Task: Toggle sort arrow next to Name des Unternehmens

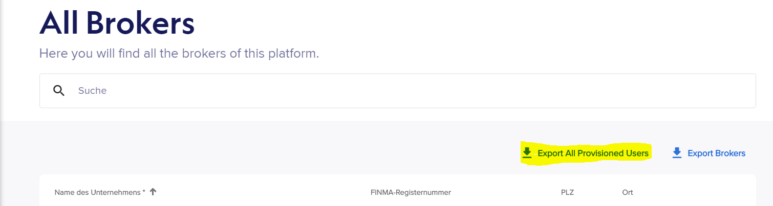Action: click(x=153, y=192)
